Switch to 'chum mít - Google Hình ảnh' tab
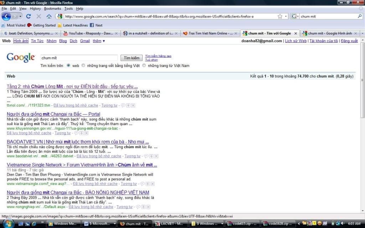The width and height of the screenshot is (365, 228). [330, 33]
